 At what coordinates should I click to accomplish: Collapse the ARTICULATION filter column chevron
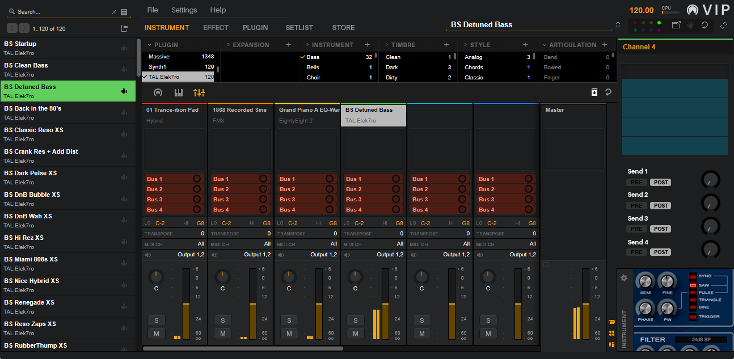pos(545,45)
